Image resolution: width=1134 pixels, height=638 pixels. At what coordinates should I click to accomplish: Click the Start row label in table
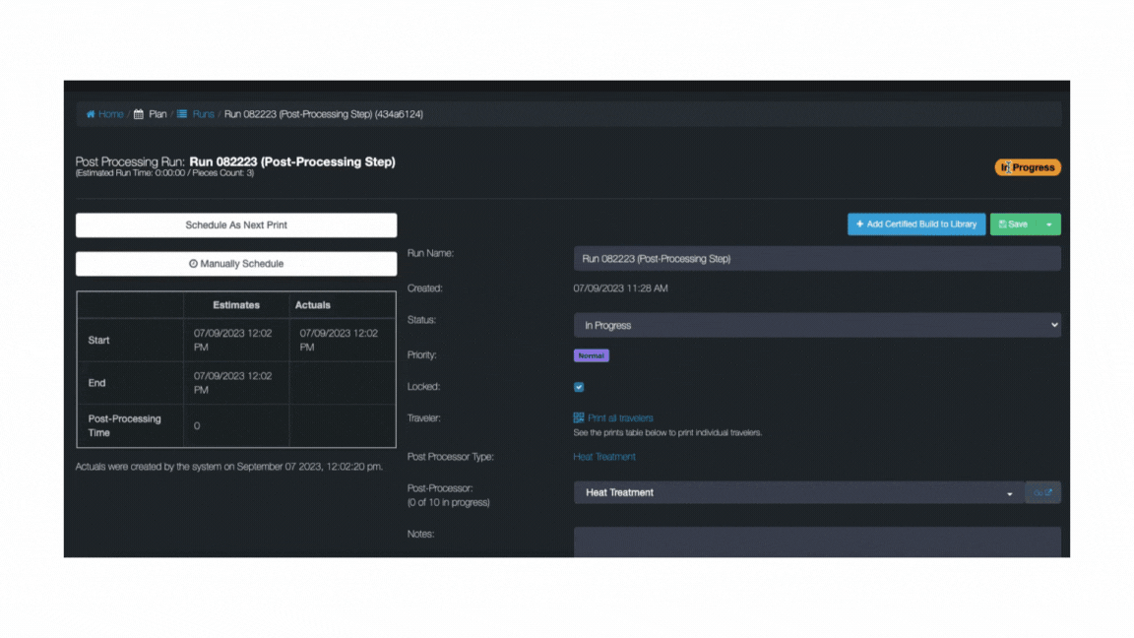coord(99,341)
